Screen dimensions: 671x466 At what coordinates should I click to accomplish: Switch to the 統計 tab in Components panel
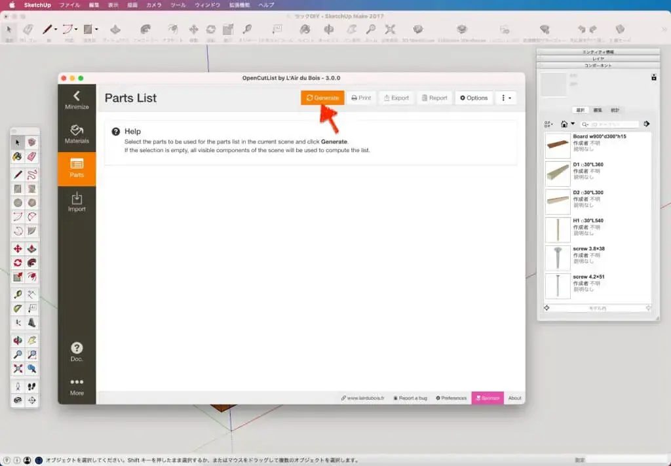(x=615, y=110)
